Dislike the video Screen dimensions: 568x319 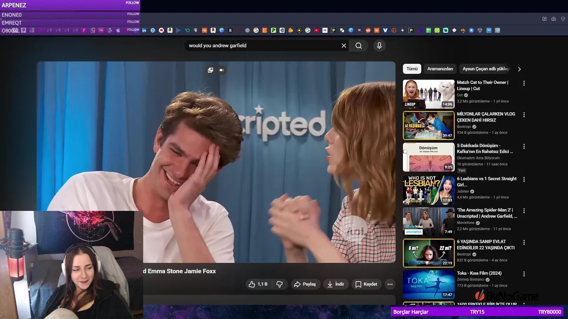pyautogui.click(x=280, y=284)
